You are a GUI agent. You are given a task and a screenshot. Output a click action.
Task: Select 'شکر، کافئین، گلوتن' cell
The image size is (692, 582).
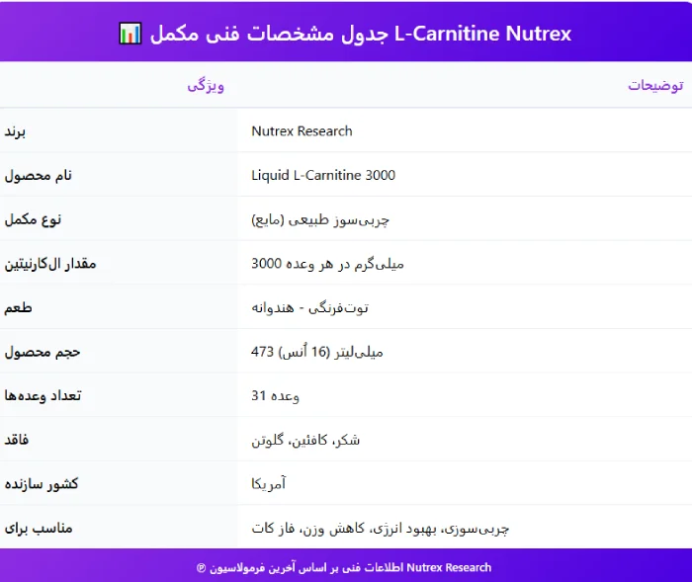[x=305, y=440]
